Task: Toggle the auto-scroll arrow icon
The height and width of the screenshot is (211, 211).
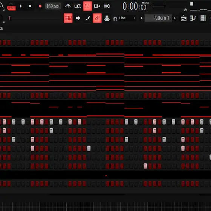Action: point(78,18)
